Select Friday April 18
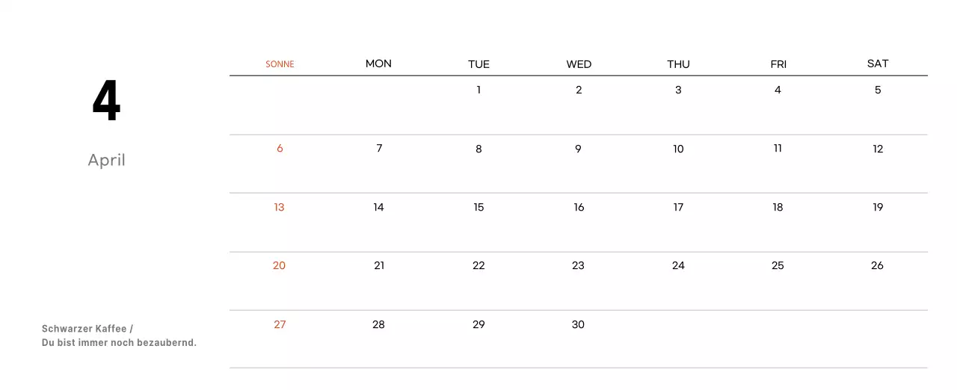 778,208
